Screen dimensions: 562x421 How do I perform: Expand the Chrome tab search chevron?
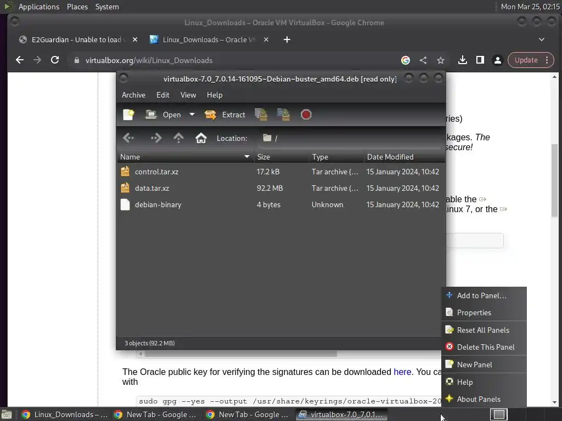[541, 39]
